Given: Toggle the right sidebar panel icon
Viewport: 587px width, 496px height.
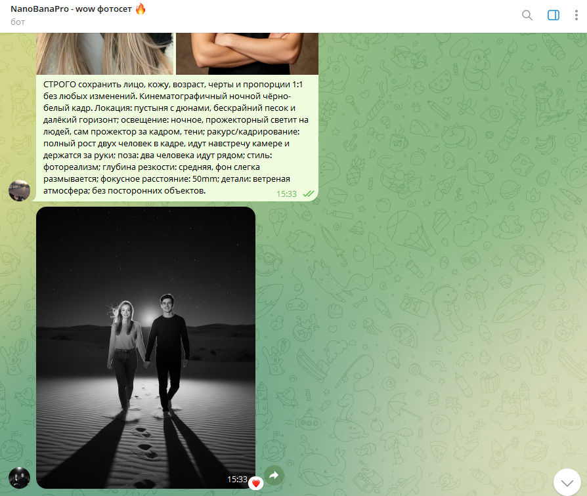Looking at the screenshot, I should (554, 15).
